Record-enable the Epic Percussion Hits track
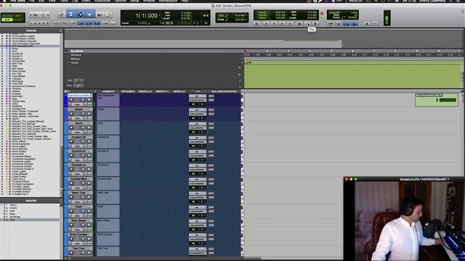The width and height of the screenshot is (465, 261). coord(71,100)
